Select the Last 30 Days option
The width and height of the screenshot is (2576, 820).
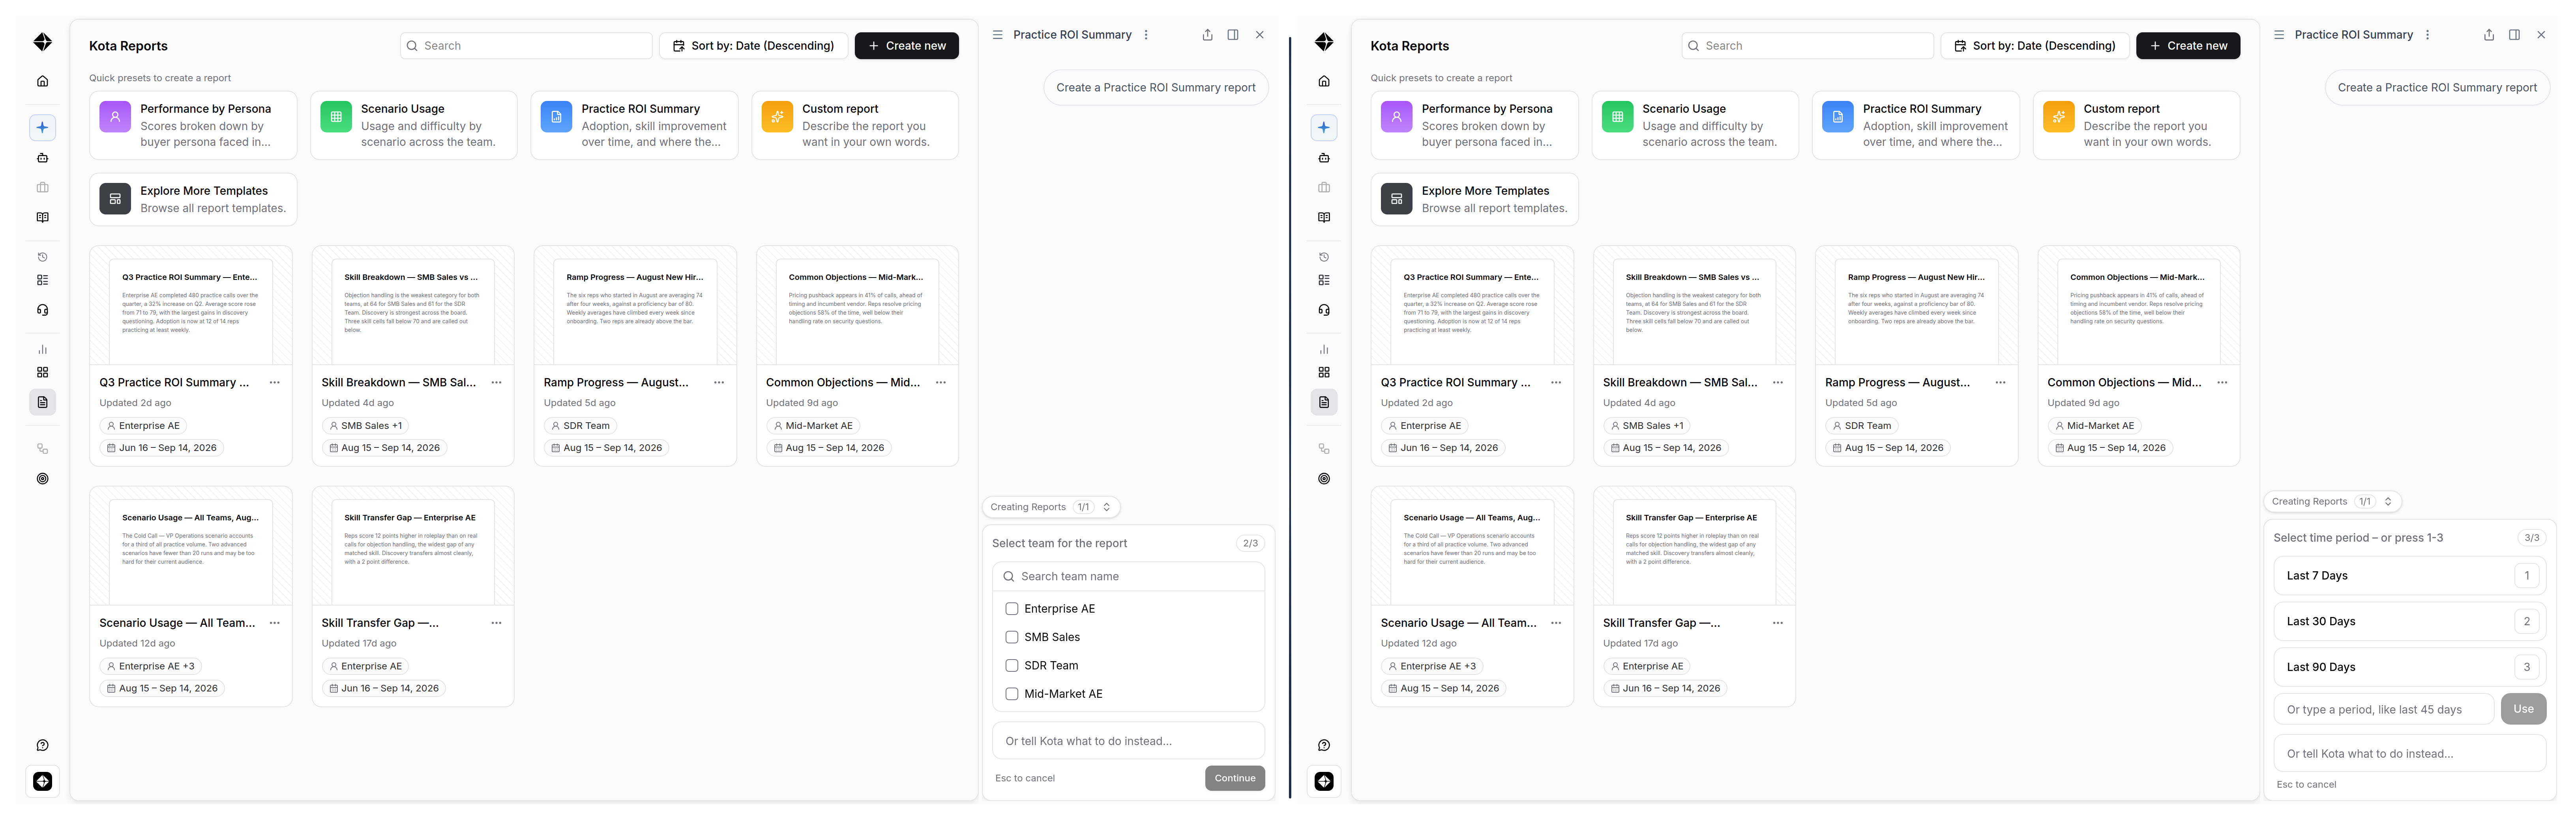coord(2409,622)
